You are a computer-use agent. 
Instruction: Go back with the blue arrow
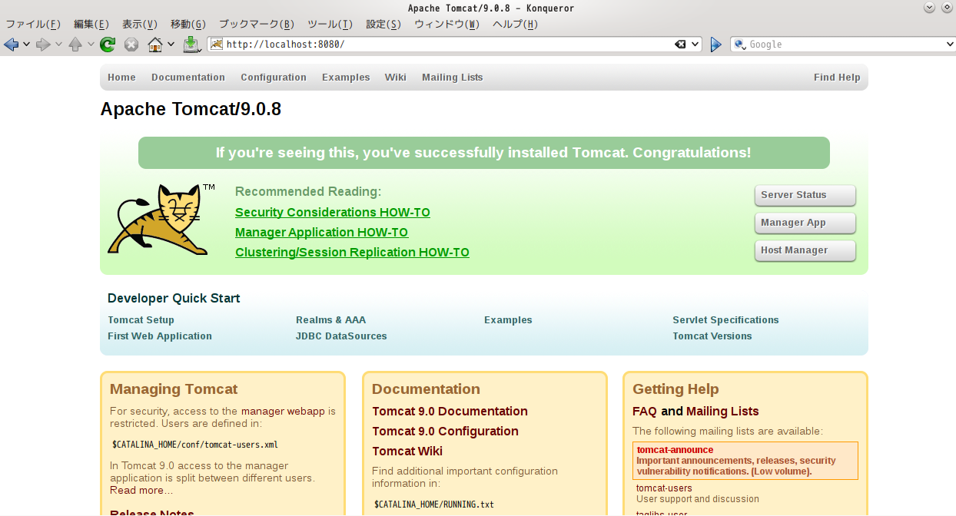(11, 45)
